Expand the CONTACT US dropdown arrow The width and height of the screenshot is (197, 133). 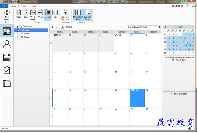click(185, 6)
